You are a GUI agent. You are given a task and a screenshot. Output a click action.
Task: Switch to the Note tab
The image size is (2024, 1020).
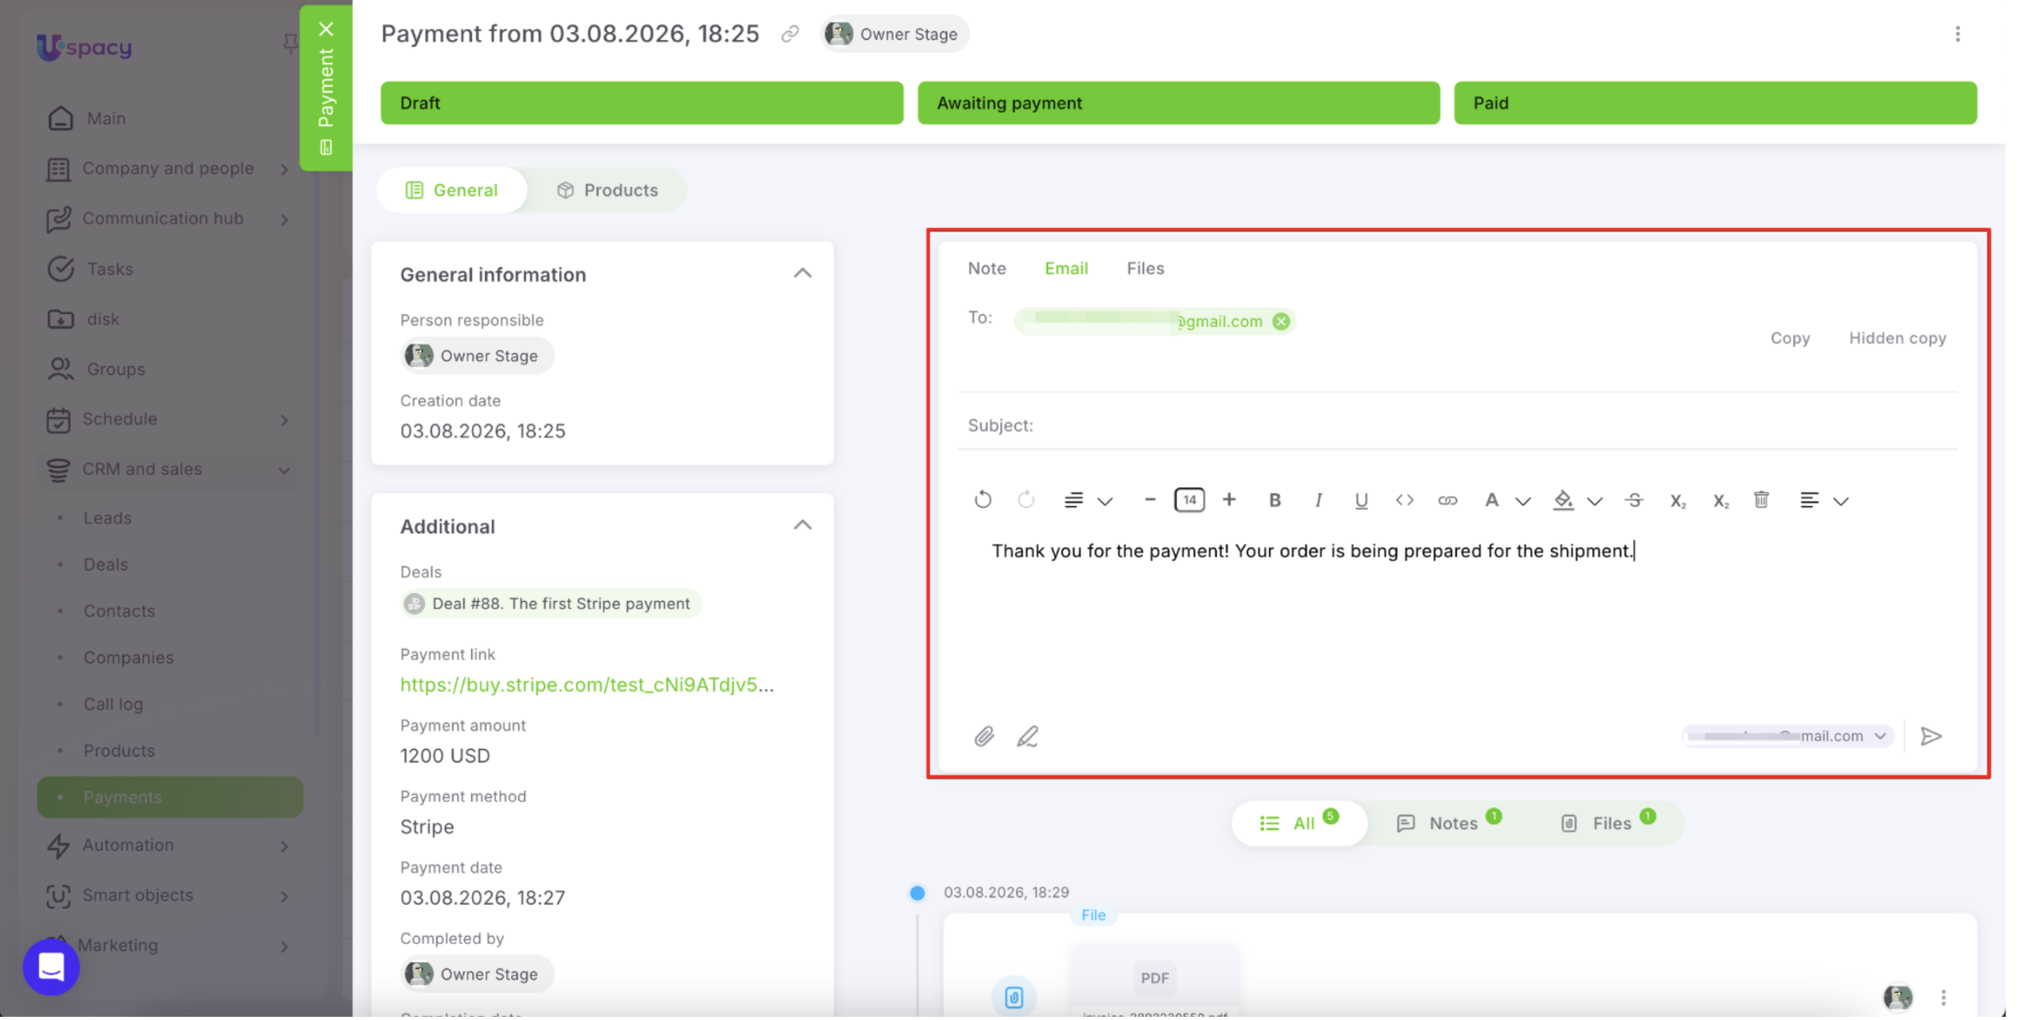click(x=986, y=269)
